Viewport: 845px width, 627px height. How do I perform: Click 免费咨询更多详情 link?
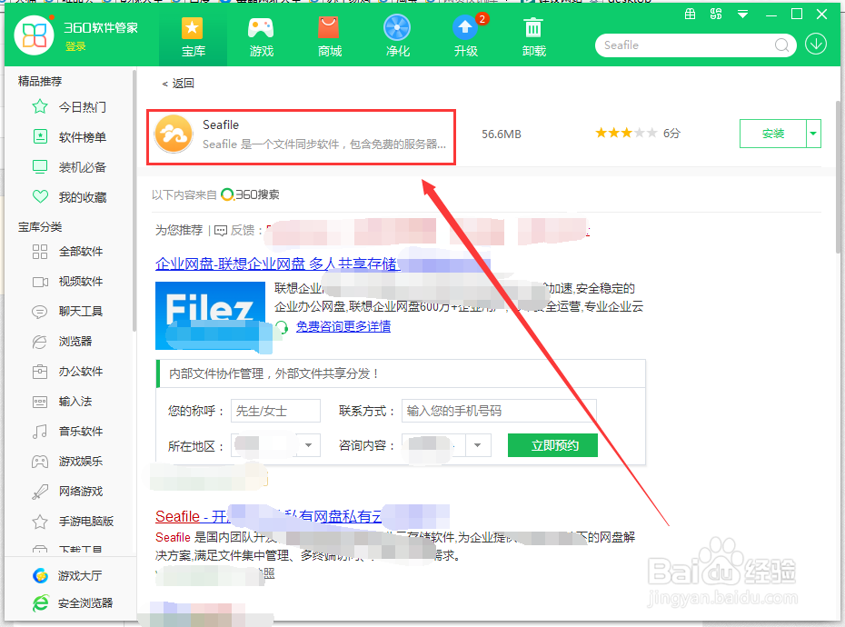point(343,327)
